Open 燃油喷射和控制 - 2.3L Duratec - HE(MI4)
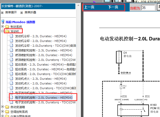160x117 pixels. click(x=43, y=50)
